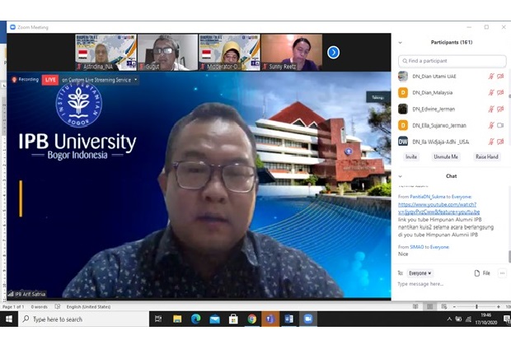
Task: Open the Word proofing check icon in the status bar
Action: click(x=58, y=306)
